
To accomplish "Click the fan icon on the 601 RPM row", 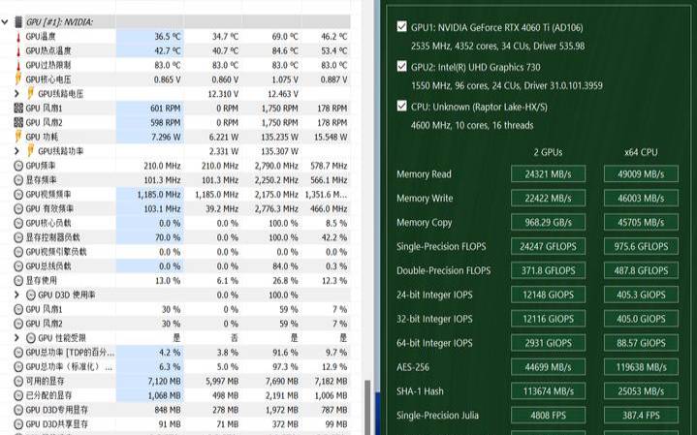I will click(18, 108).
